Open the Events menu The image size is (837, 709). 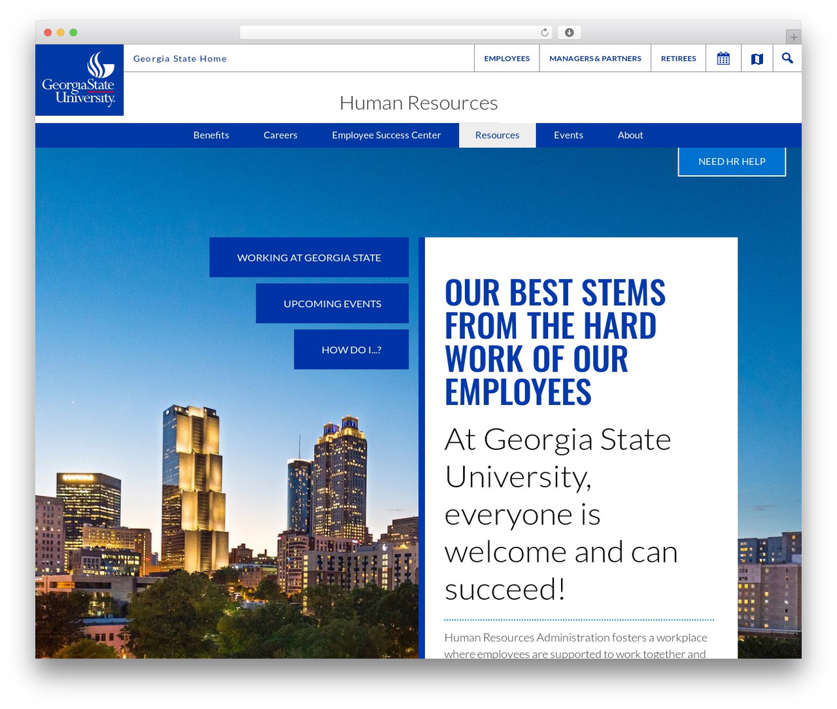568,135
